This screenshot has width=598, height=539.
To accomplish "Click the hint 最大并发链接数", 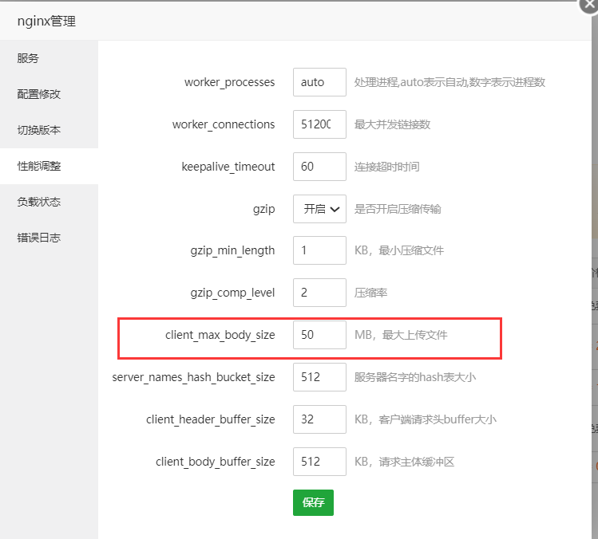I will [393, 124].
